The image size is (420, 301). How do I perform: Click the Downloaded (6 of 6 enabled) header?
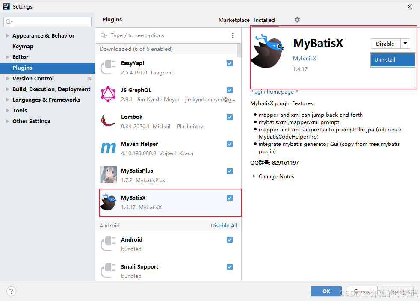(136, 49)
